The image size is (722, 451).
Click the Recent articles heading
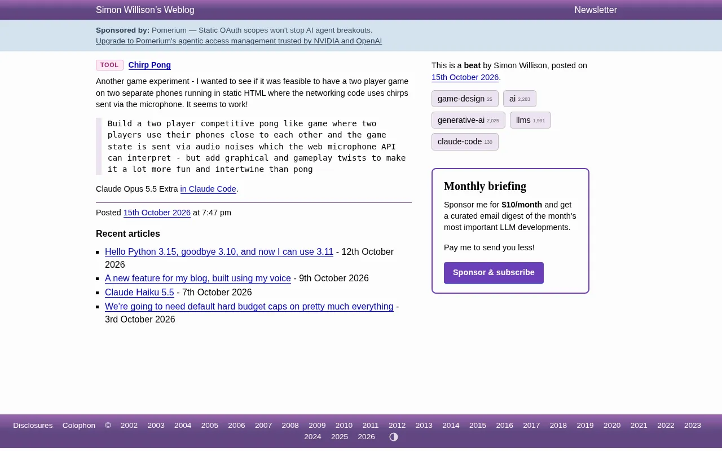128,234
